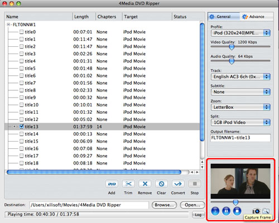Click the Open... button

193,205
